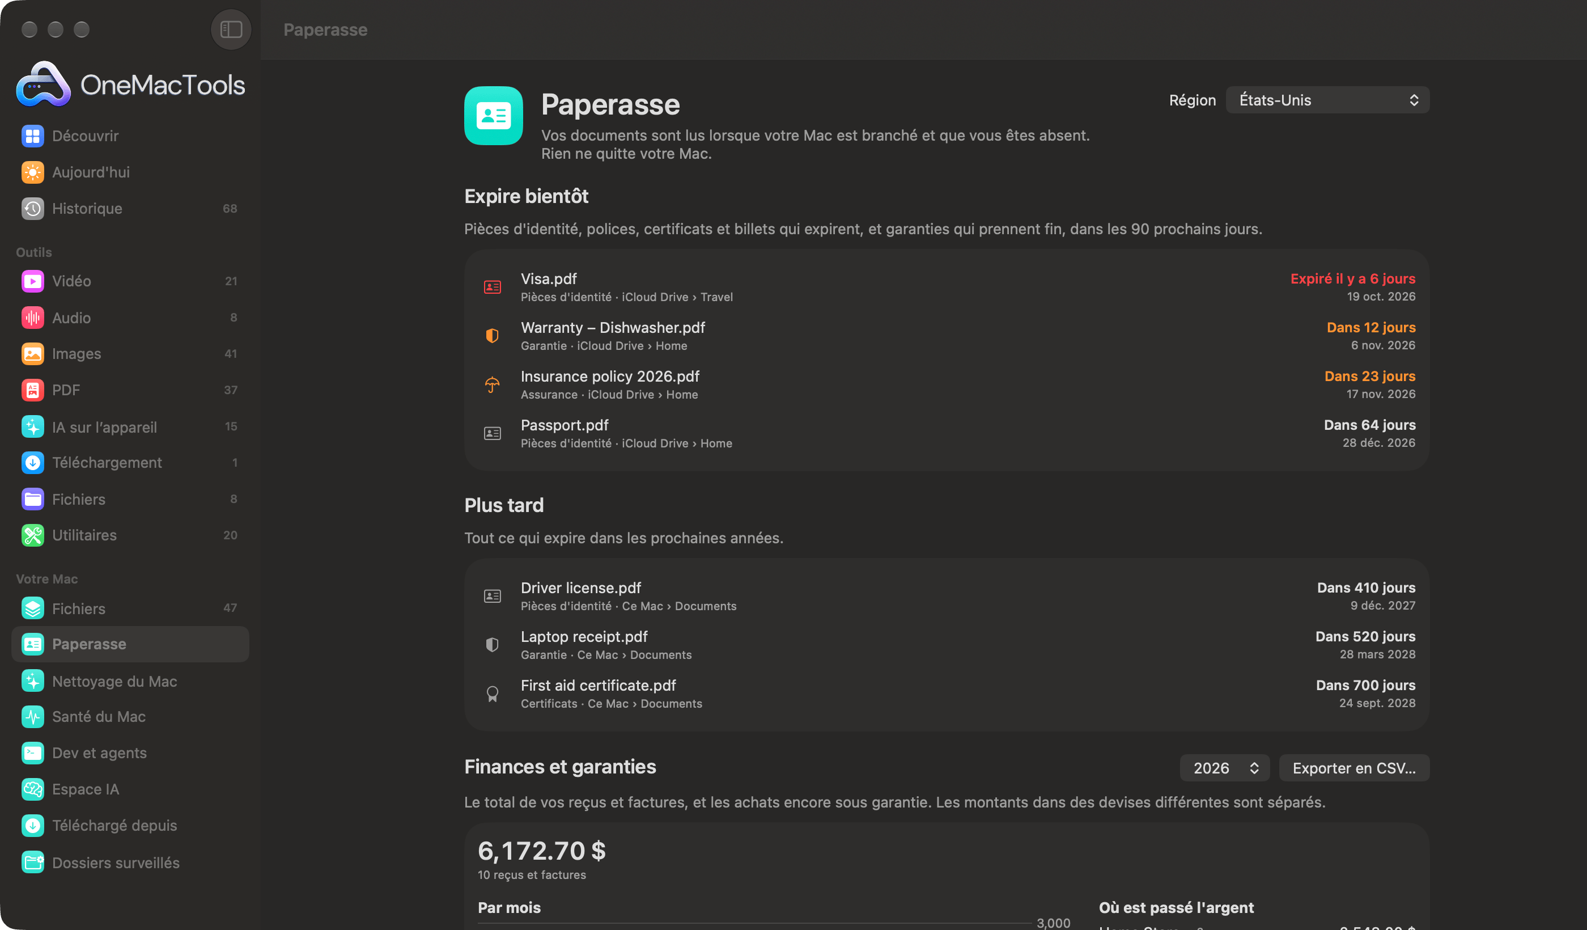Click the Visa.pdf identity card icon
Image resolution: width=1587 pixels, height=930 pixels.
pos(493,288)
